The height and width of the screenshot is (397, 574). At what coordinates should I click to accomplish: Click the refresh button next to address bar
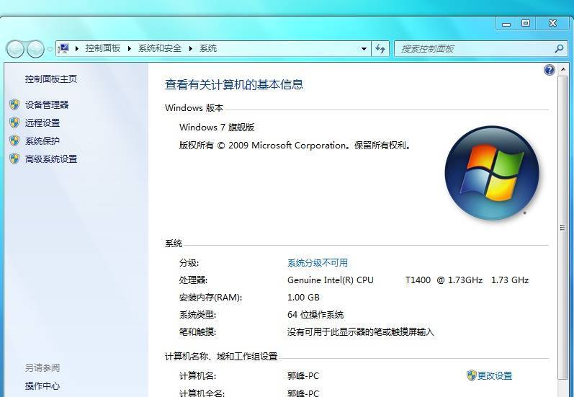[380, 49]
